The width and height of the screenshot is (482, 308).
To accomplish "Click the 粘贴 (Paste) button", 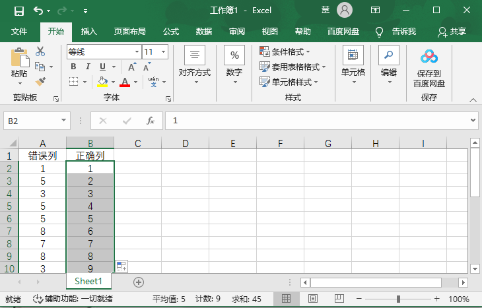I will click(x=19, y=66).
